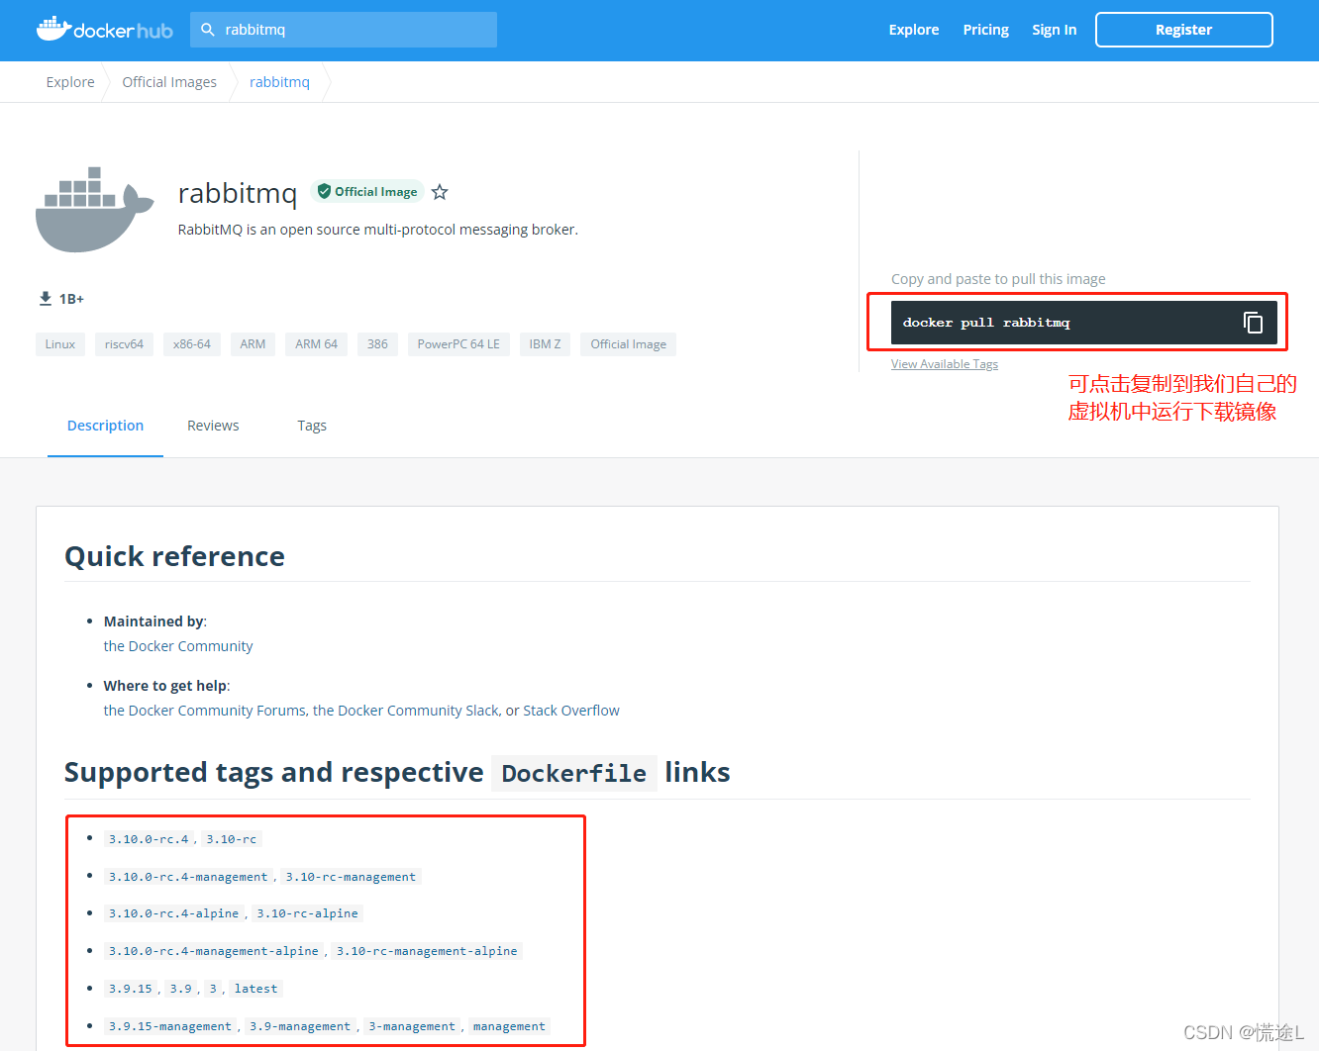The height and width of the screenshot is (1051, 1319).
Task: Switch to the Tags tab
Action: (x=312, y=426)
